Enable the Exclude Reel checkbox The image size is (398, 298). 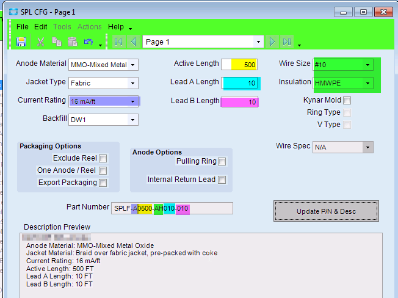click(x=103, y=158)
